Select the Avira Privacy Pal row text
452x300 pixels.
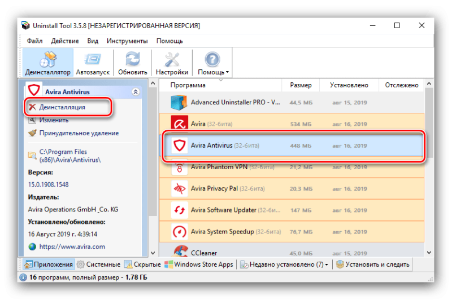point(228,189)
